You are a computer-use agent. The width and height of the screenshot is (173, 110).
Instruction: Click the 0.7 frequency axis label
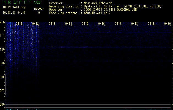pos(2,91)
